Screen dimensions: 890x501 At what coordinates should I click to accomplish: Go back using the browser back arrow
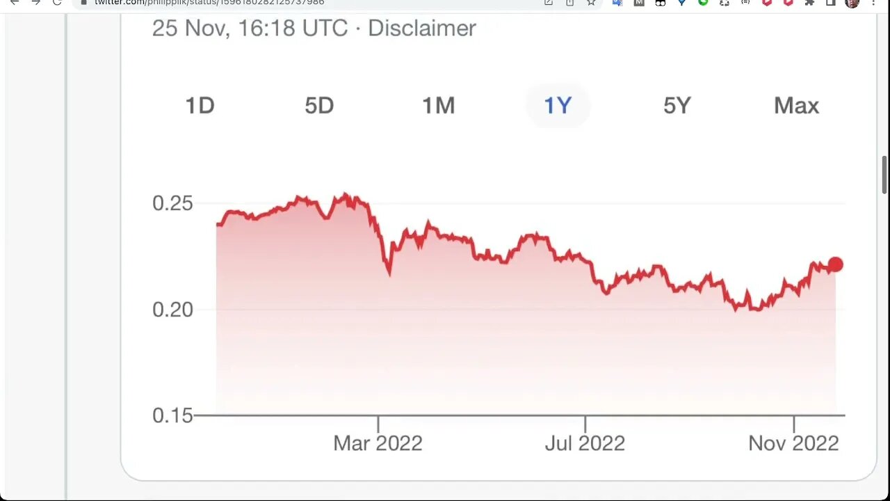click(x=14, y=2)
